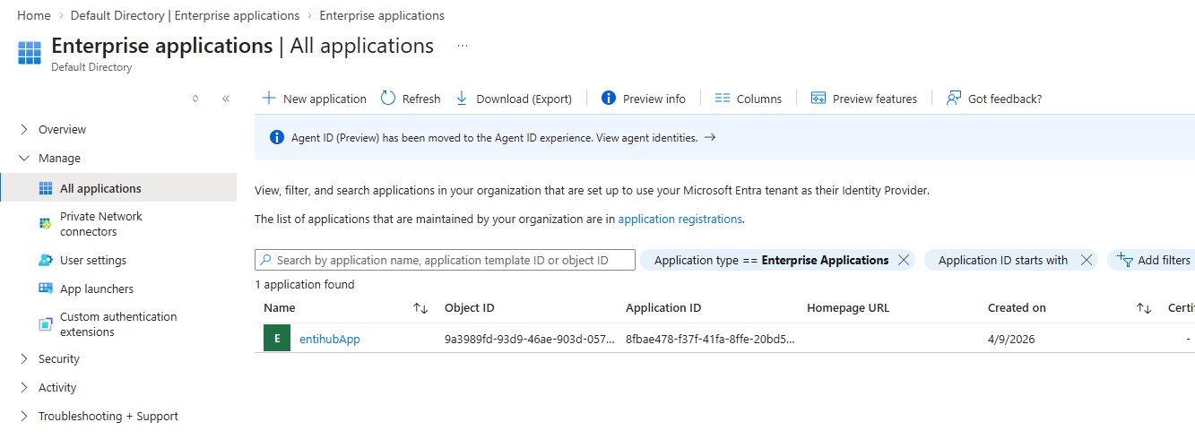Focus the application search input field
The image size is (1195, 448).
click(445, 260)
